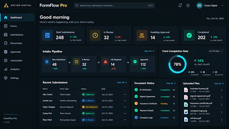Click the Signed Agreement row label
229x129 pixels.
[148, 97]
